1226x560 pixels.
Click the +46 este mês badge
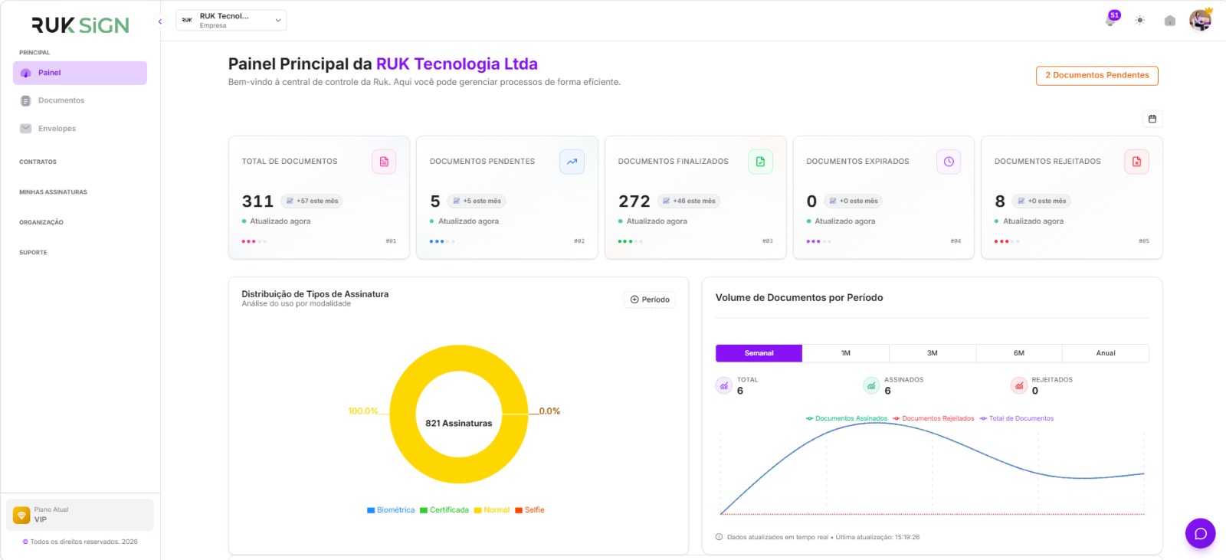click(x=689, y=201)
